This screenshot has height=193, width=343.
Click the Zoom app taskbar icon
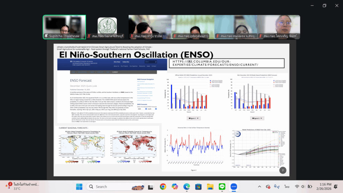tap(233, 187)
